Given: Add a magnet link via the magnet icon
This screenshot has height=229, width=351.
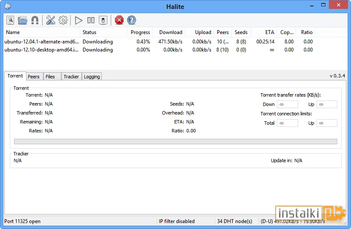Looking at the screenshot, I should click(35, 20).
